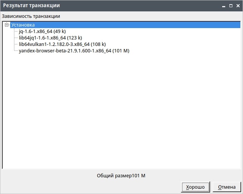Click the Зависимость транзакции label

(31, 16)
